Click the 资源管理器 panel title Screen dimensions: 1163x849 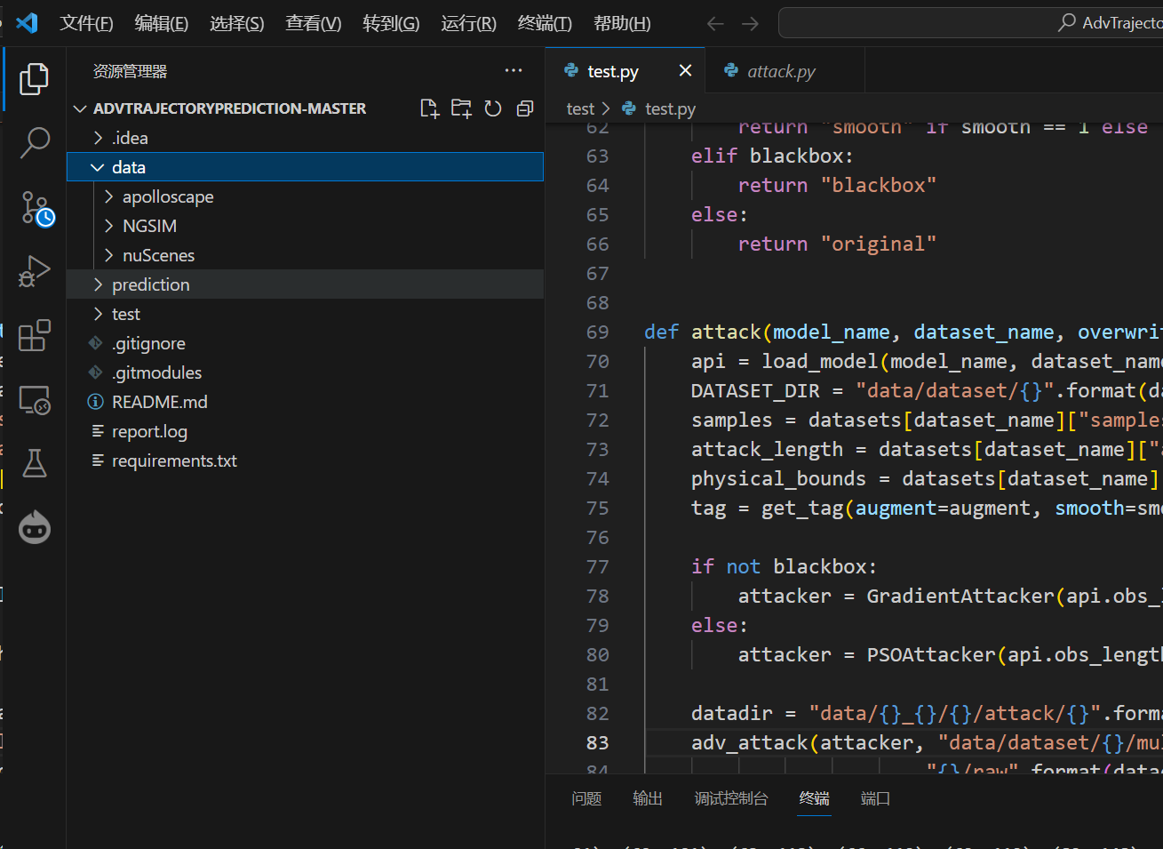[x=131, y=71]
